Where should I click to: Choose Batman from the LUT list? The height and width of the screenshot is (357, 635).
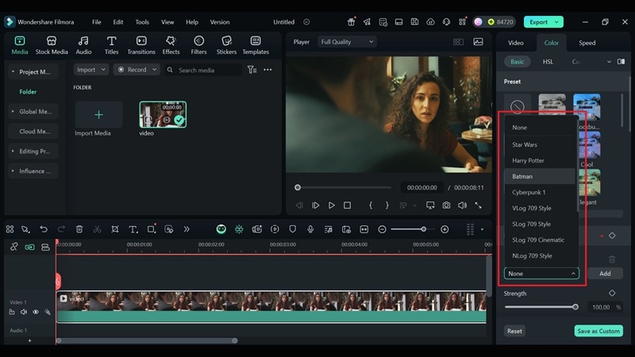[540, 176]
